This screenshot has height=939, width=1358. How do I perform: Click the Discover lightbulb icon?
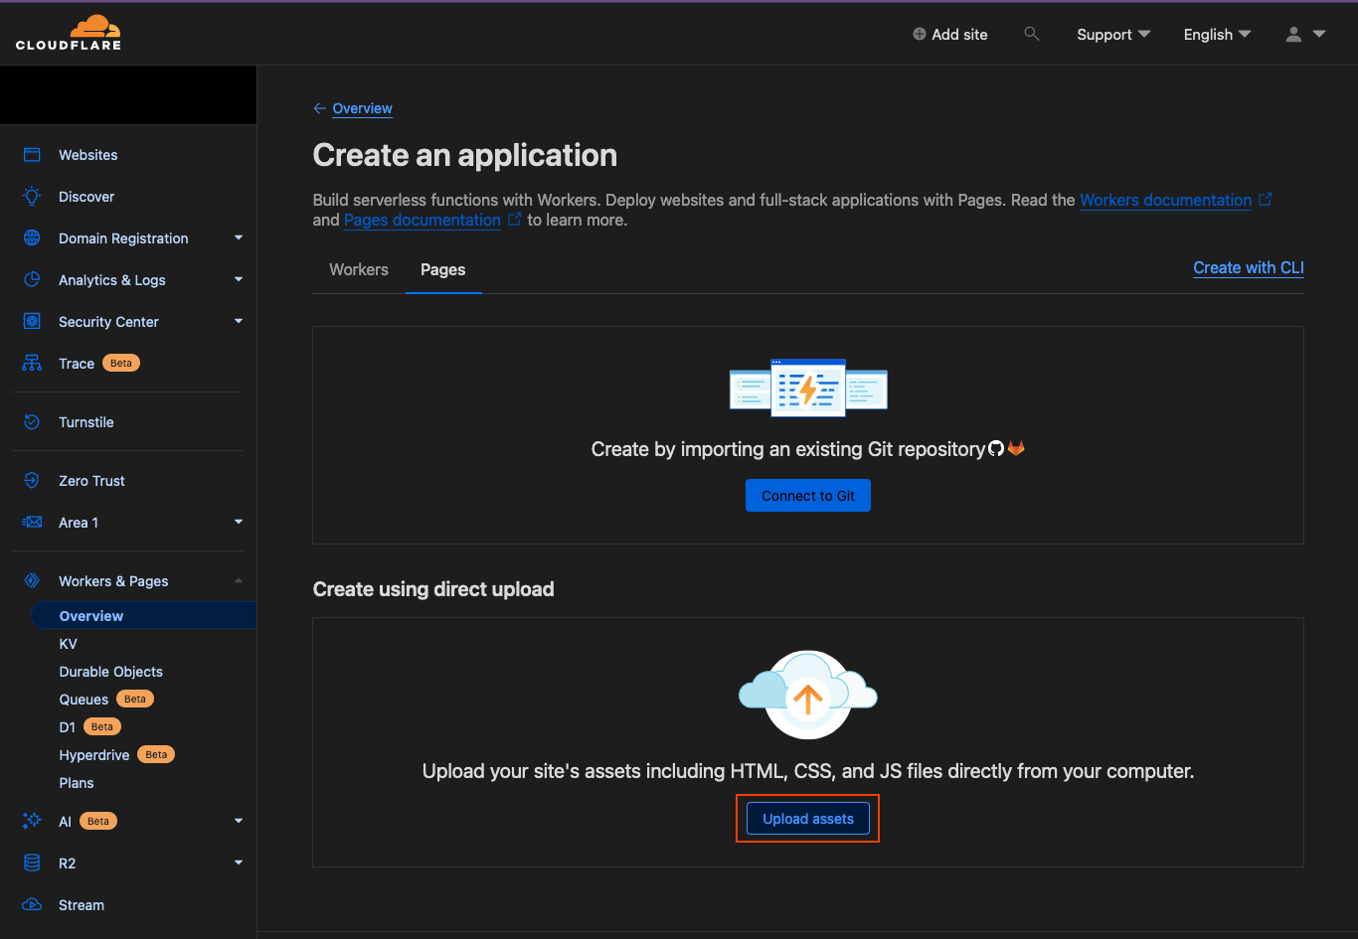32,197
